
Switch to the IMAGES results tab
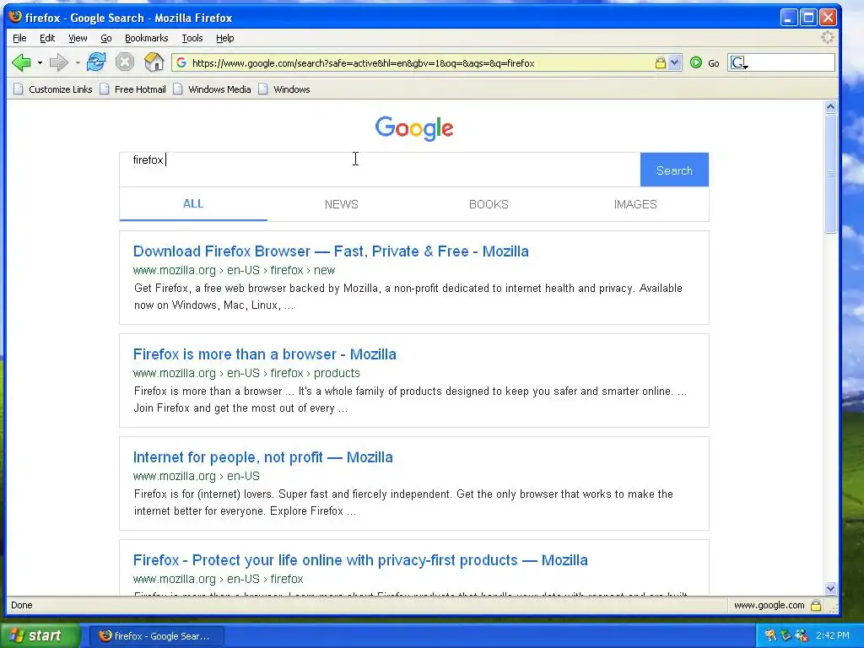635,204
